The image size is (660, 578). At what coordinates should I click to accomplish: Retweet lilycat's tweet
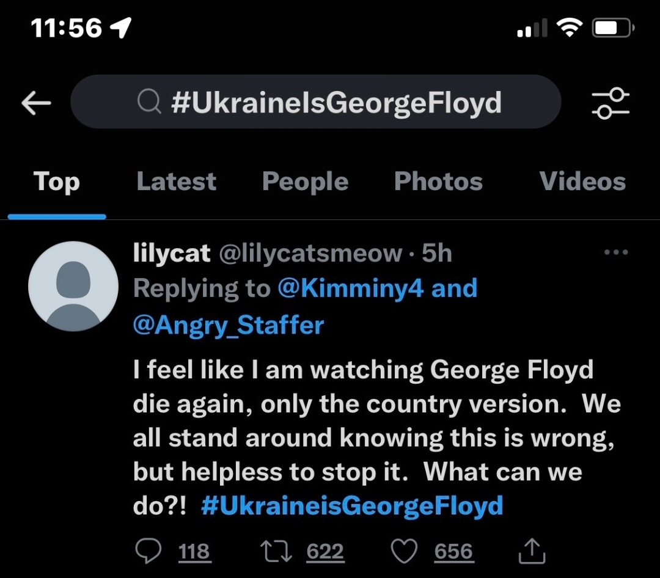[276, 551]
